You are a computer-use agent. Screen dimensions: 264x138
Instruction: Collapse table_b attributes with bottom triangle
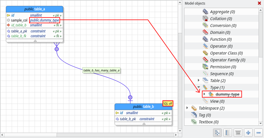point(144,123)
